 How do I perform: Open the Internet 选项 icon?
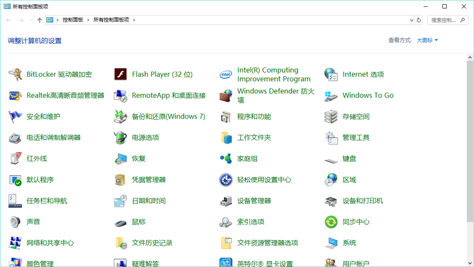[331, 74]
